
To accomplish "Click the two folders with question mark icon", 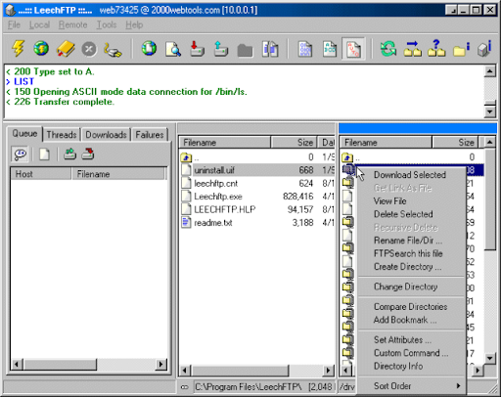I will coord(436,48).
